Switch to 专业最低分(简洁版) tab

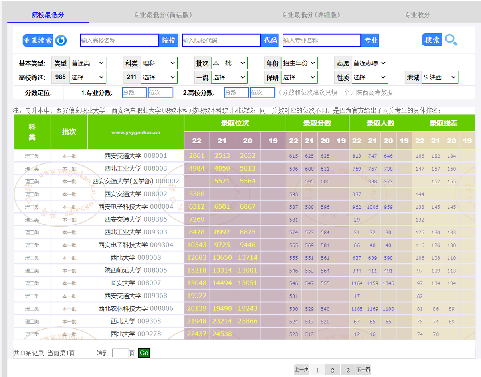click(x=162, y=15)
